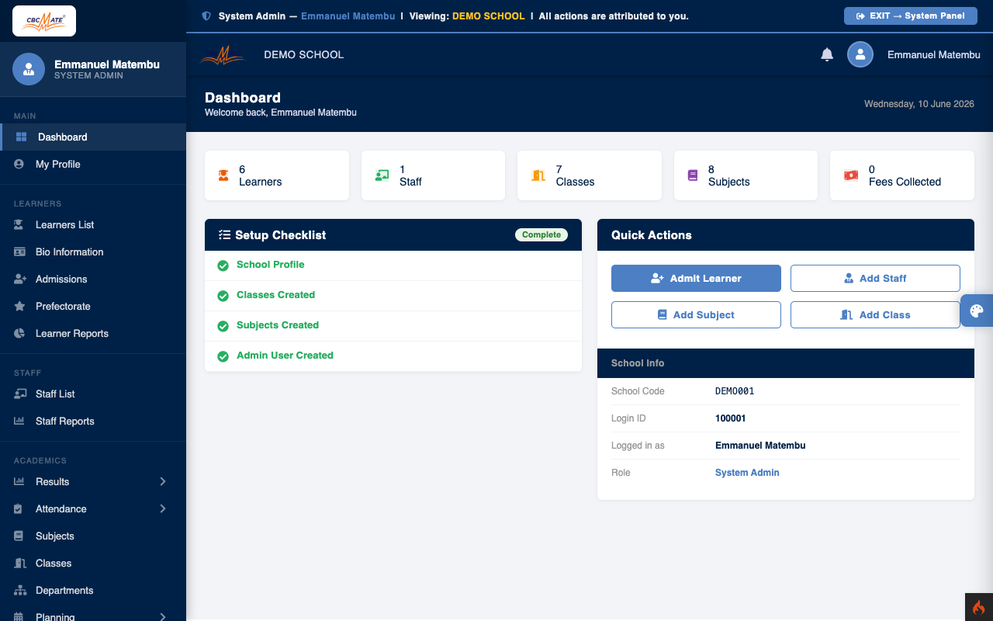Image resolution: width=993 pixels, height=621 pixels.
Task: Click the date Wednesday, 10 June 2026
Action: point(919,104)
